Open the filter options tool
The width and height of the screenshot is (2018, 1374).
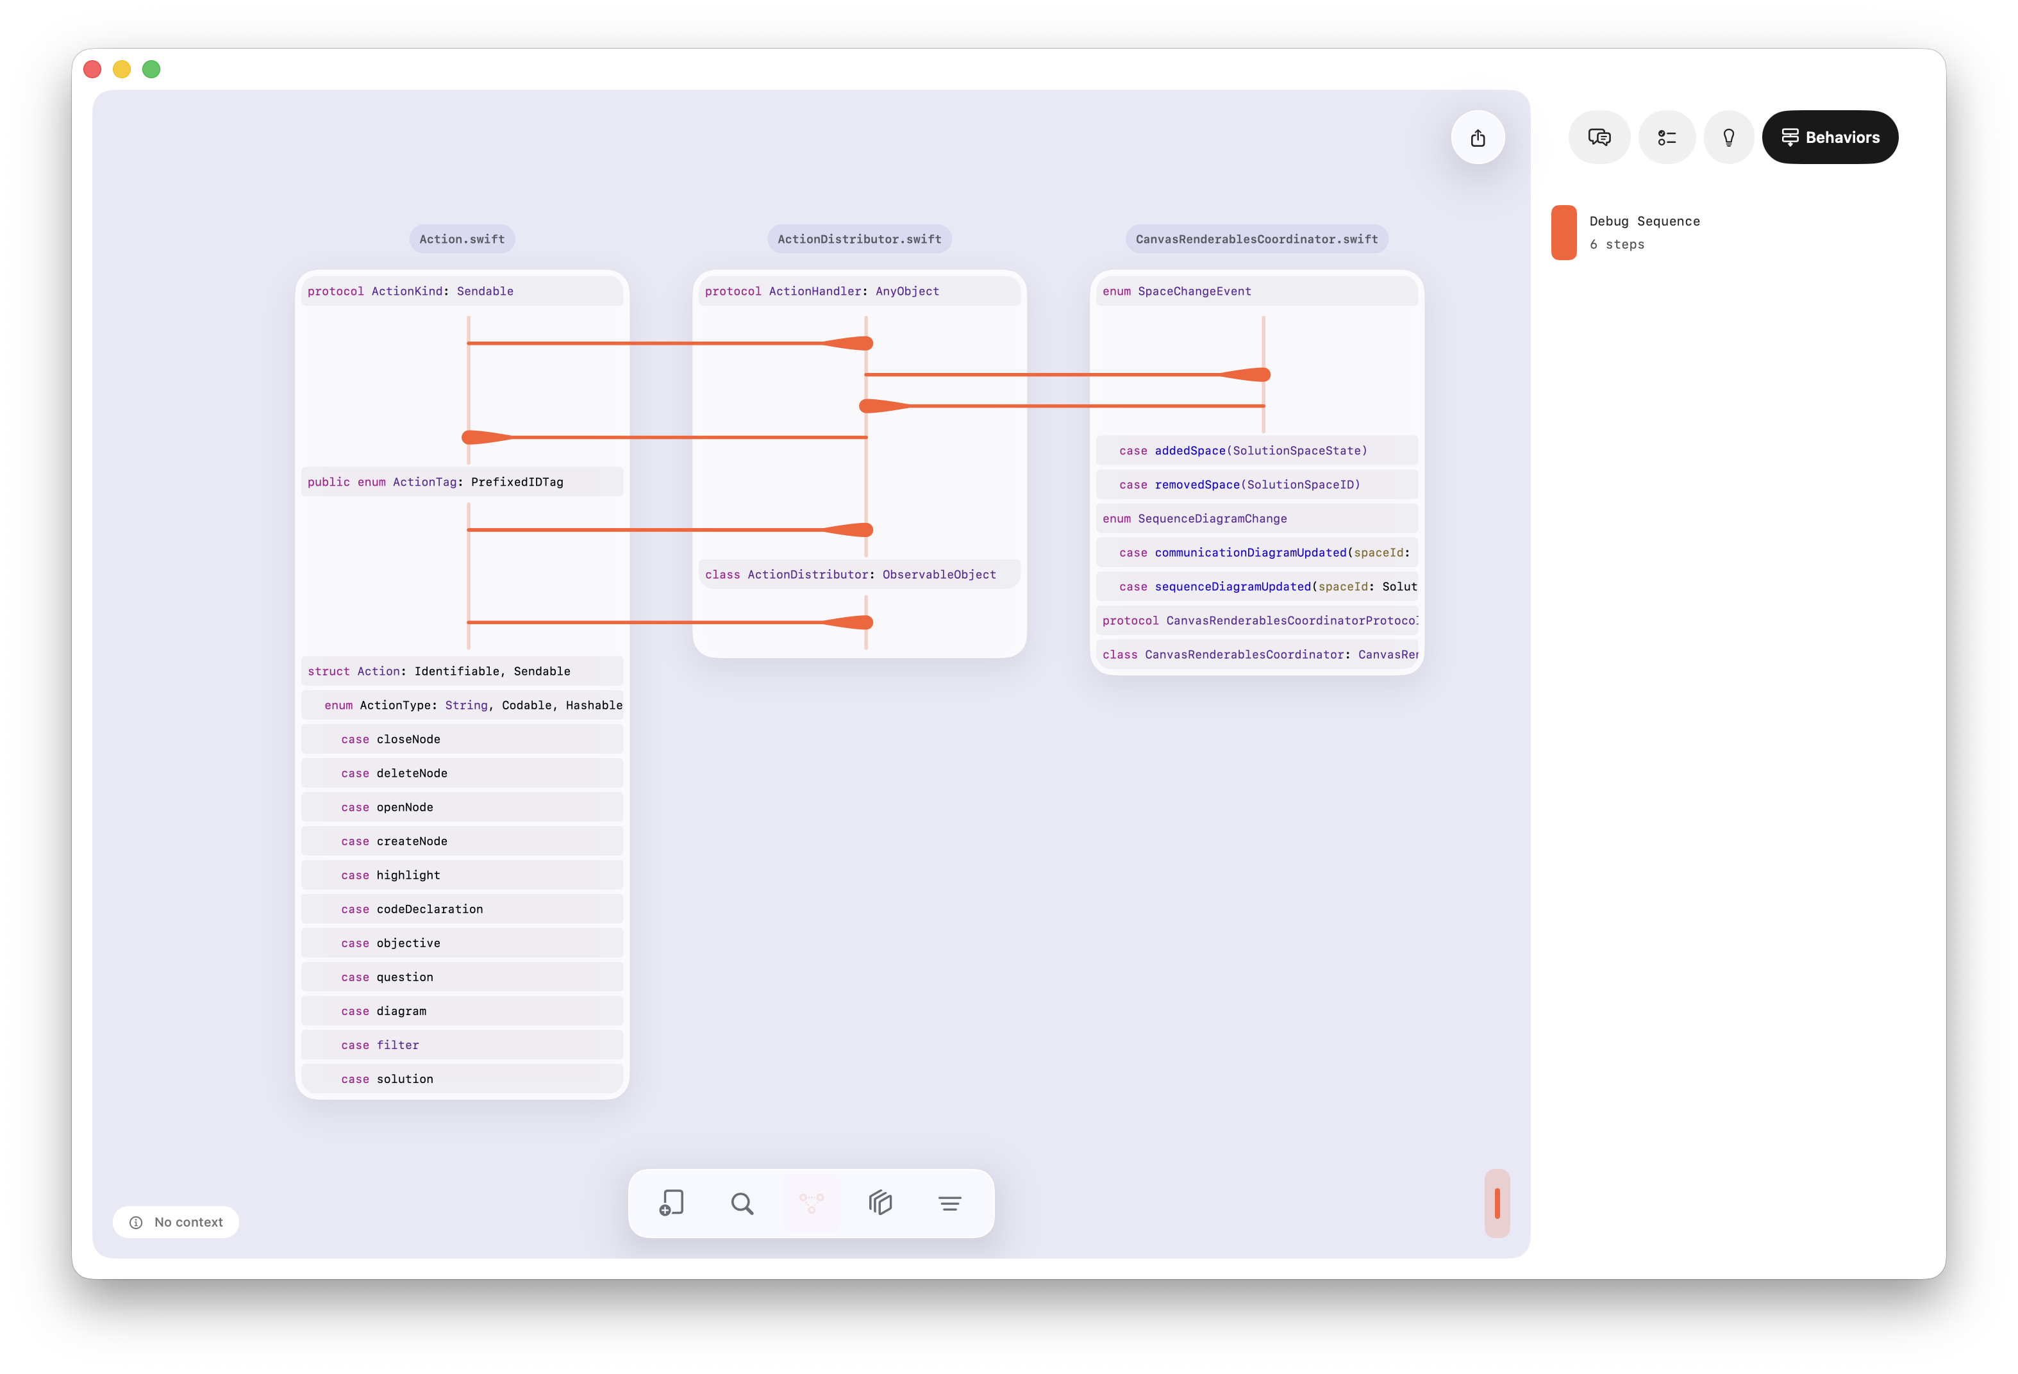tap(950, 1203)
